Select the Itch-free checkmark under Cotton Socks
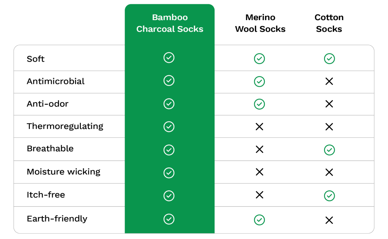This screenshot has width=388, height=239. click(x=329, y=196)
